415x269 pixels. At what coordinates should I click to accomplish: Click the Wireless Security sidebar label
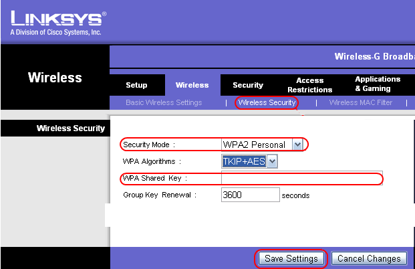[x=70, y=128]
